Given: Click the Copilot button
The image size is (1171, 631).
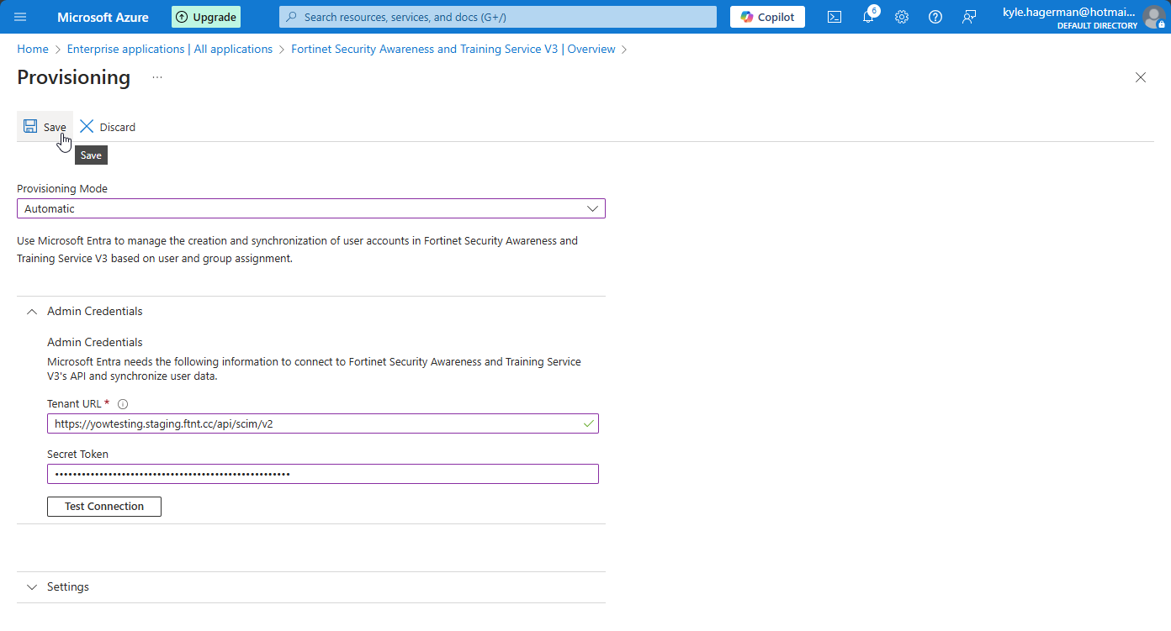Looking at the screenshot, I should pyautogui.click(x=767, y=17).
